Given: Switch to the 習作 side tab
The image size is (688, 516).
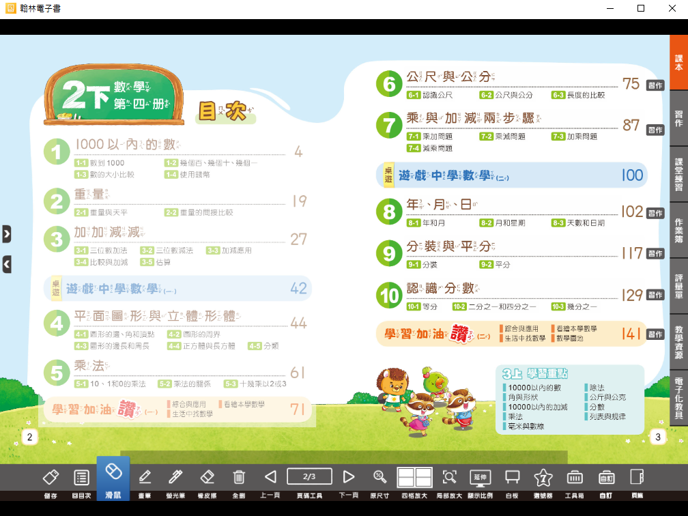Looking at the screenshot, I should [x=678, y=117].
